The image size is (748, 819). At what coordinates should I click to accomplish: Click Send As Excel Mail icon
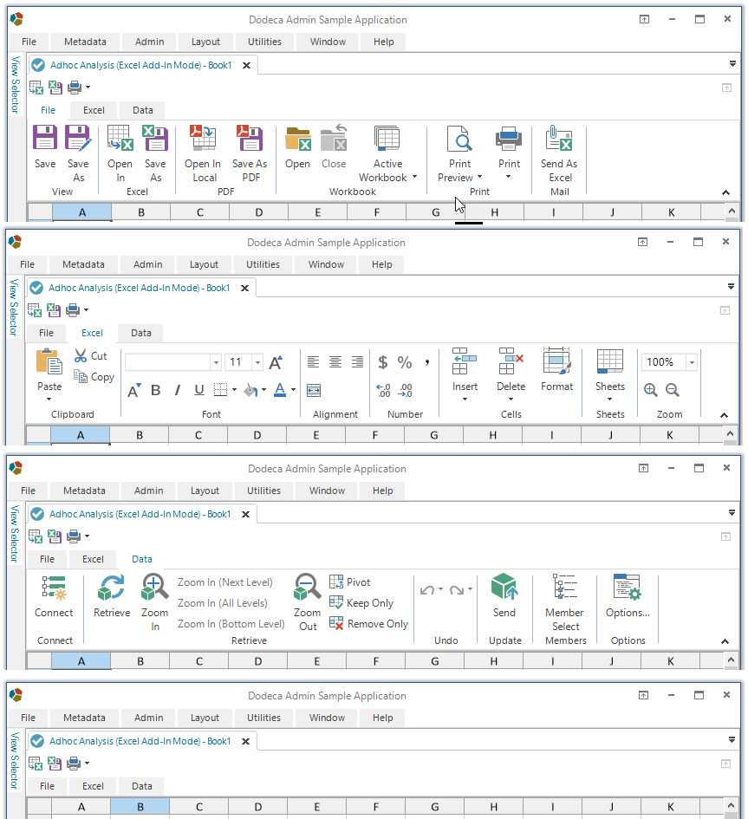tap(559, 138)
